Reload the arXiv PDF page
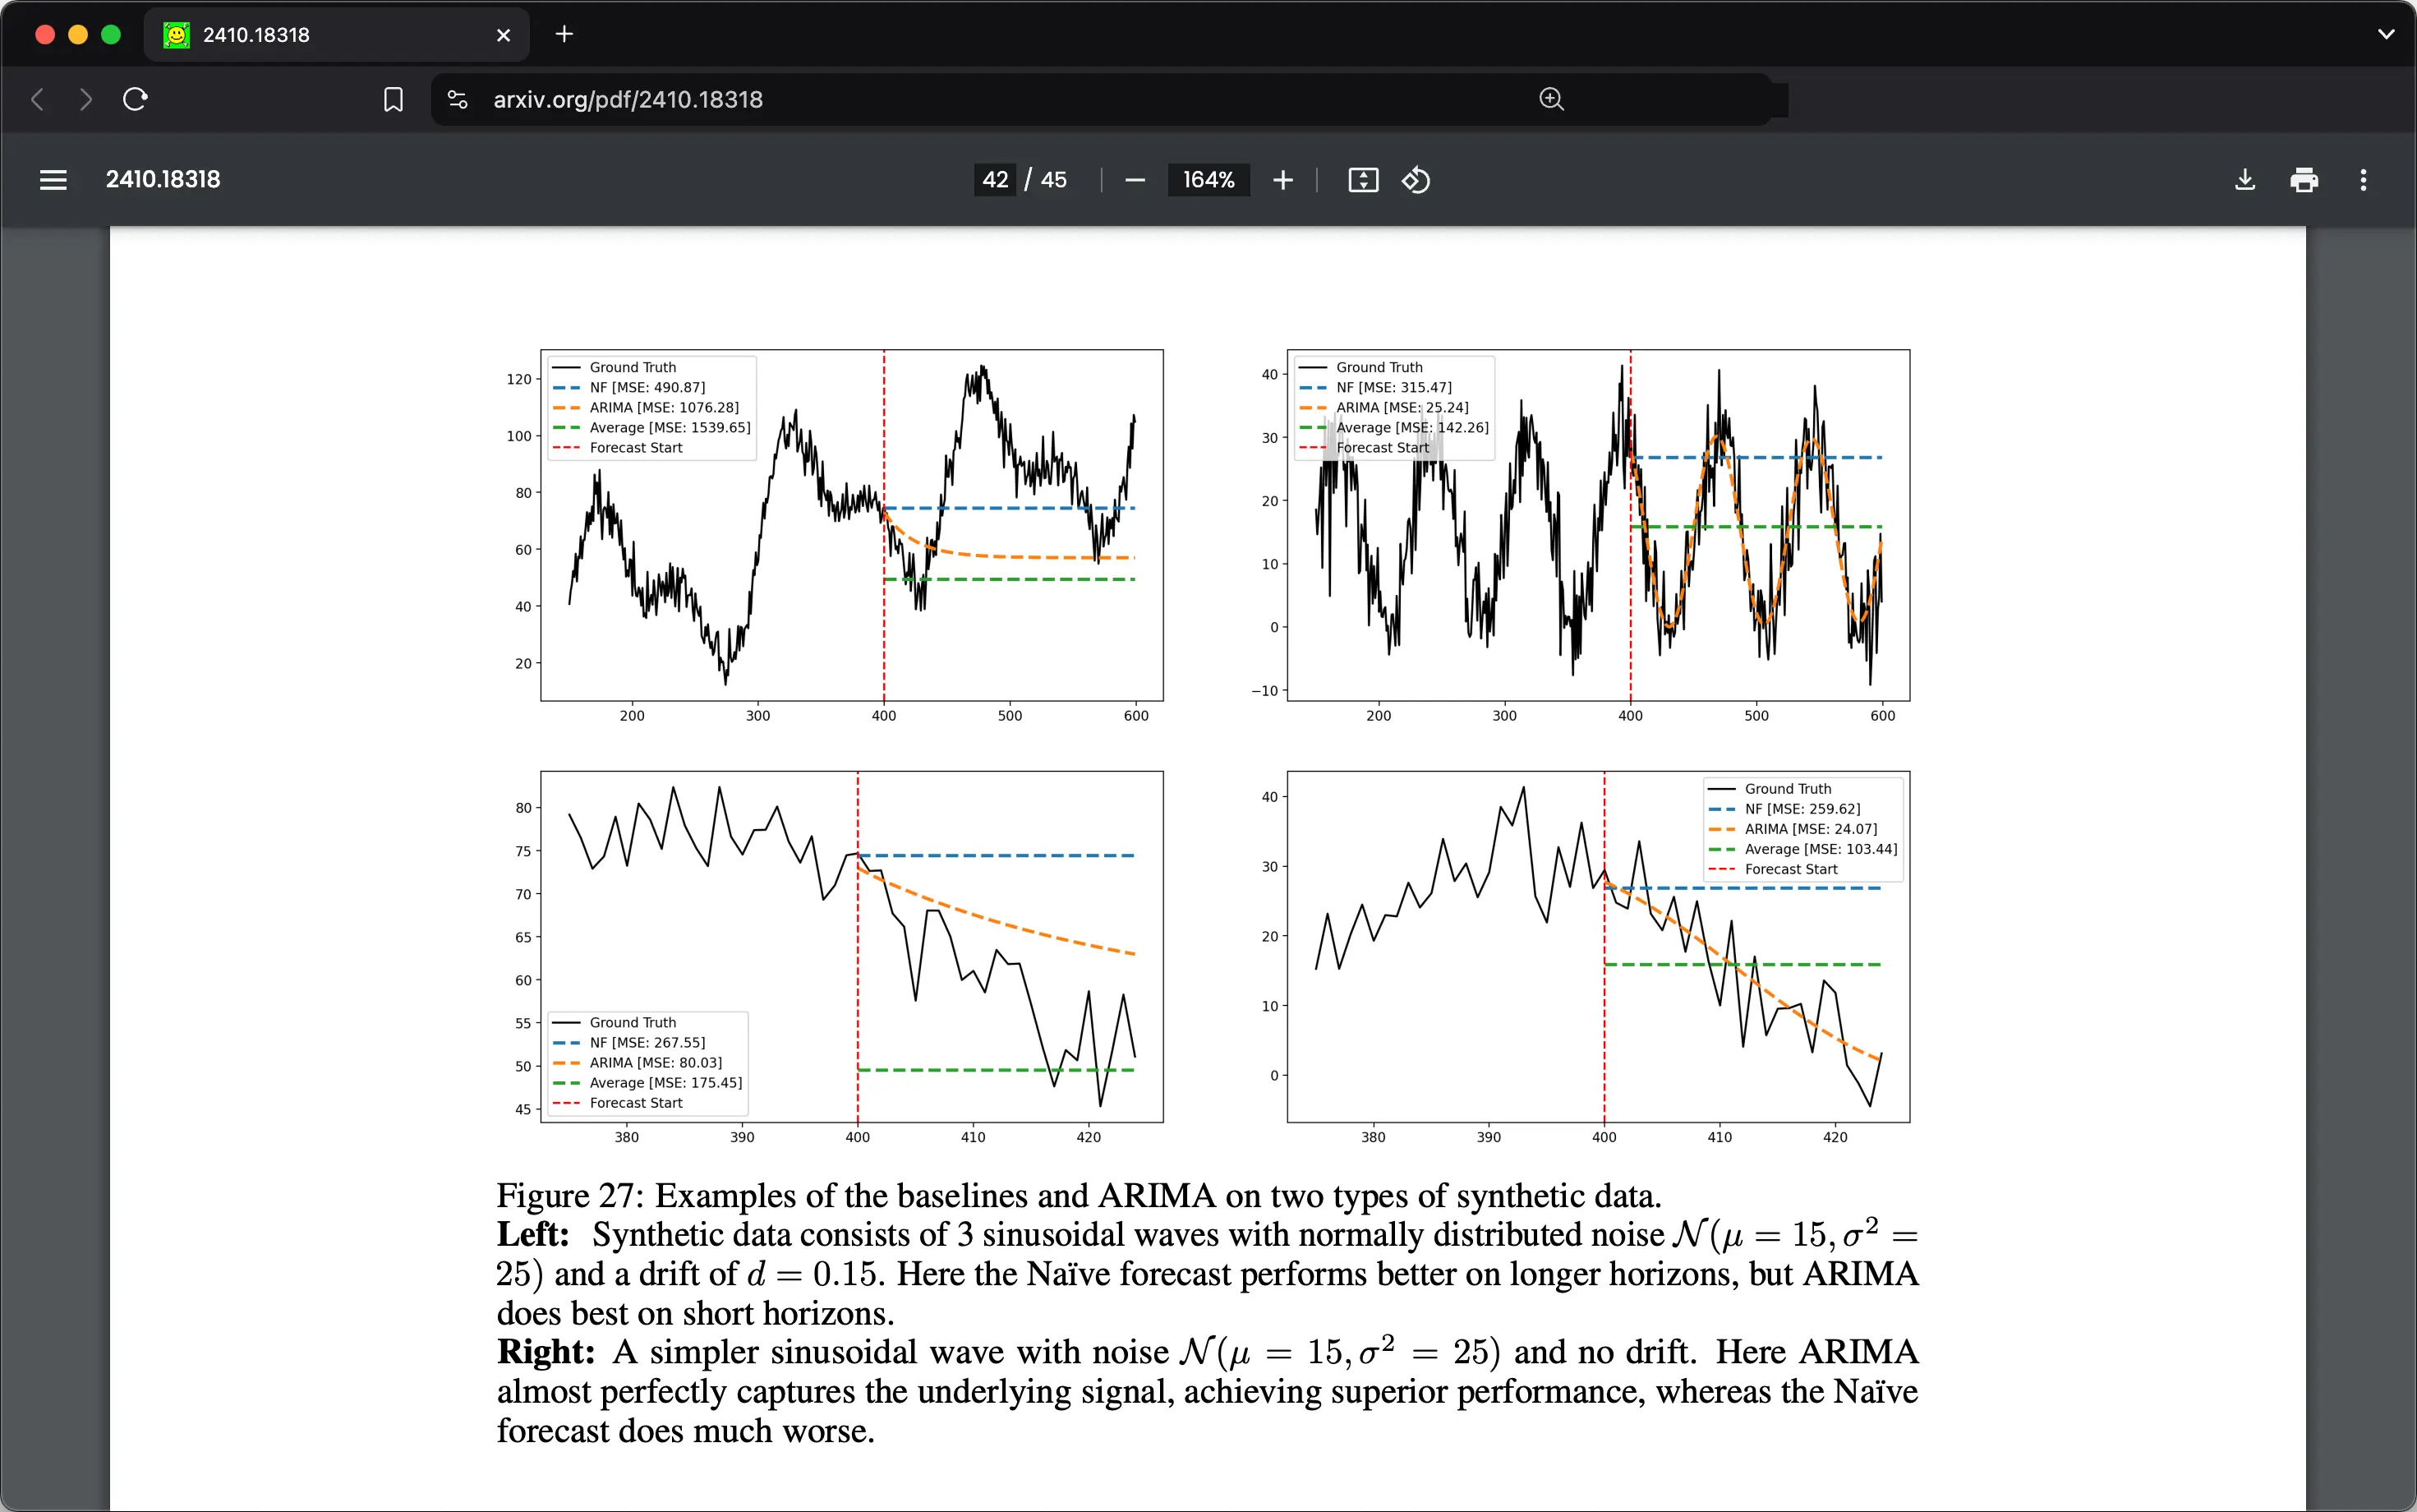The image size is (2417, 1512). (135, 99)
